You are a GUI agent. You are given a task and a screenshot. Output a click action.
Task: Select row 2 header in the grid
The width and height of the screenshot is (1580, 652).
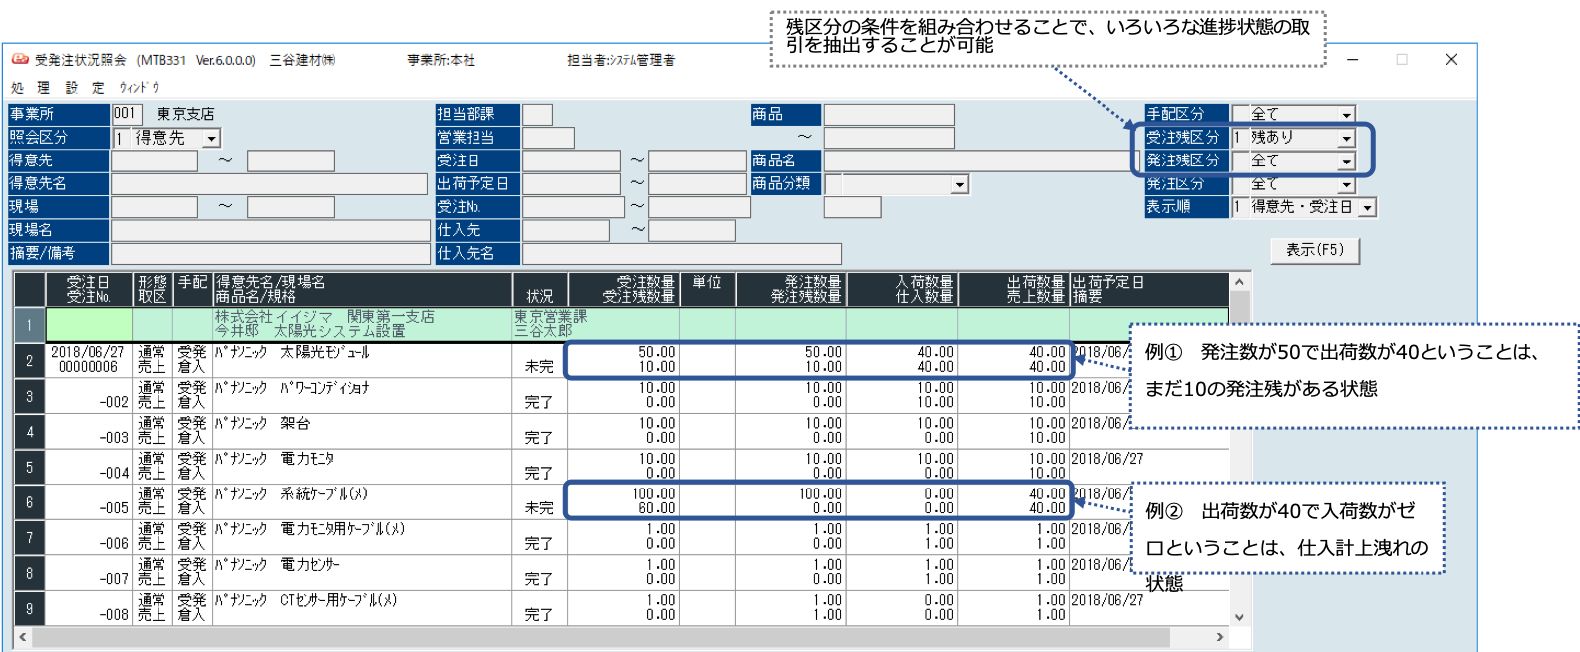coord(29,360)
